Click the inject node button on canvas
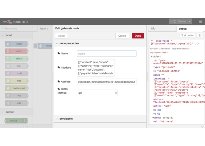This screenshot has width=205, height=146. tap(36, 46)
